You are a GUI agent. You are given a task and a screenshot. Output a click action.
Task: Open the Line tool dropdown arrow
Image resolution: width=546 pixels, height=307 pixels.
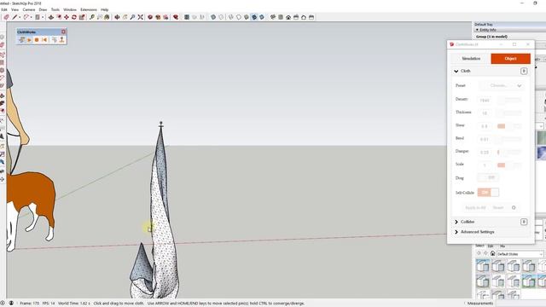(x=19, y=17)
